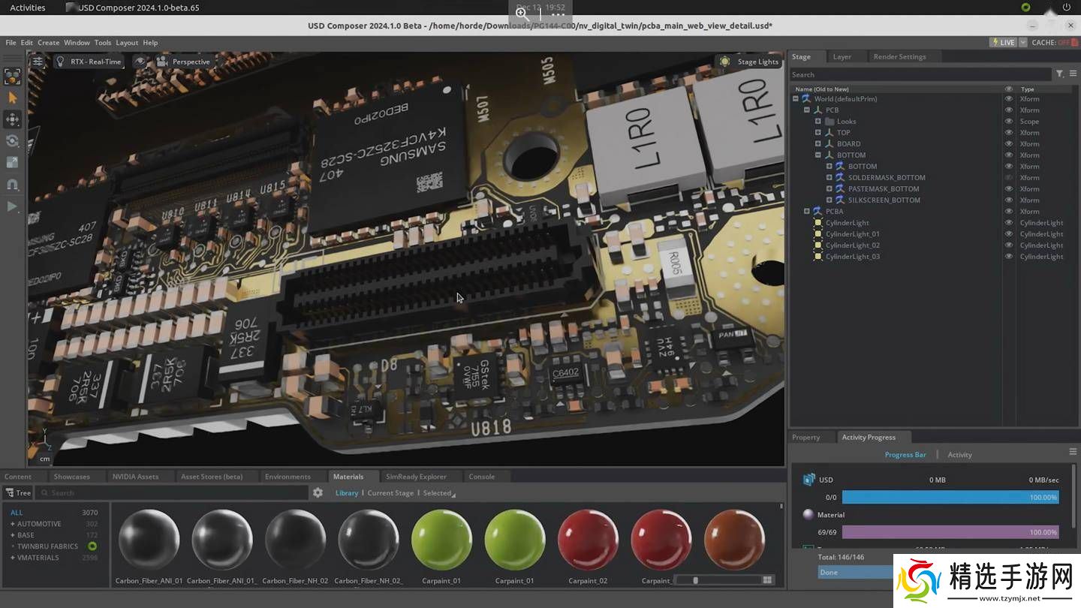Viewport: 1081px width, 608px height.
Task: Collapse the BOTTOM Xform tree node
Action: [x=818, y=155]
